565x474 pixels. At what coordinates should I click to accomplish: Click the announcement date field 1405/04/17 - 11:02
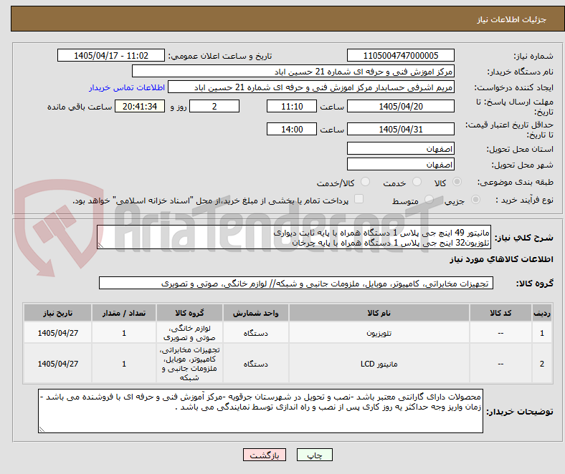click(110, 55)
